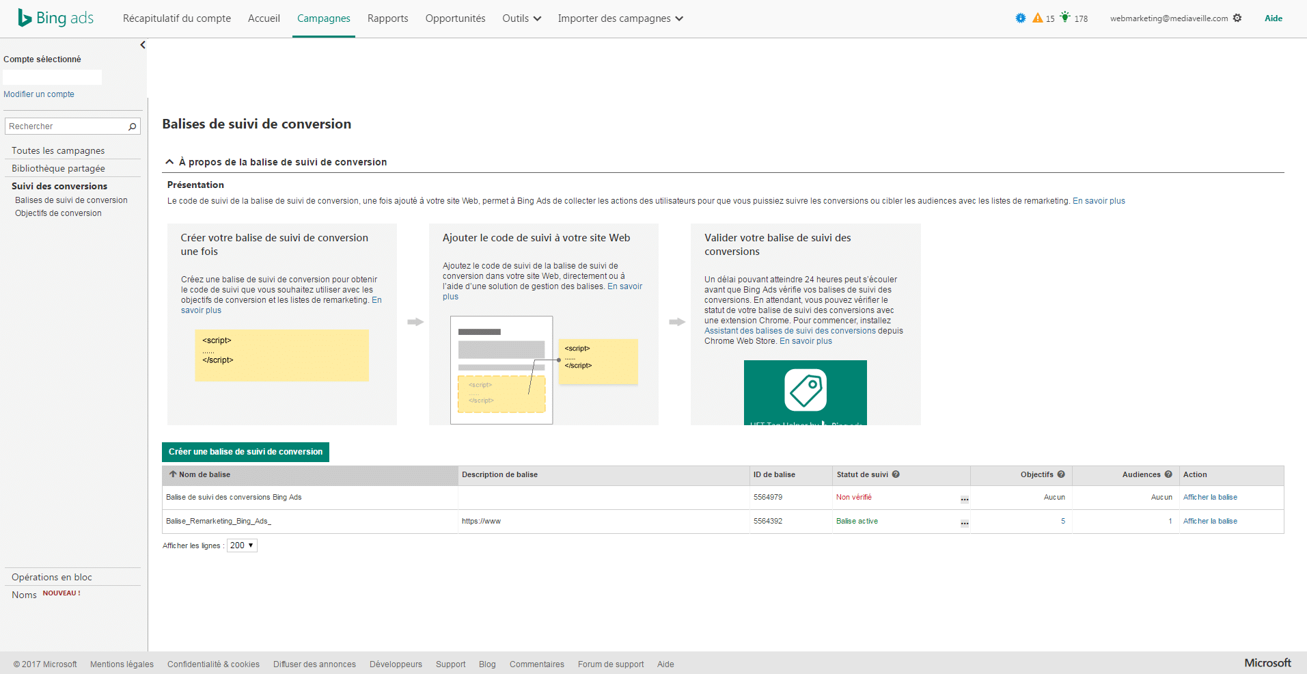This screenshot has height=674, width=1307.
Task: Click the Statut de suivi help icon
Action: pos(896,474)
